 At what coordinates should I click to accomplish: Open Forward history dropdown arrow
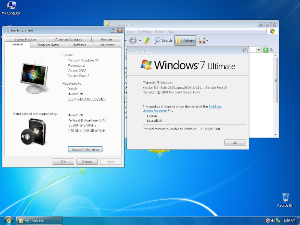140,40
